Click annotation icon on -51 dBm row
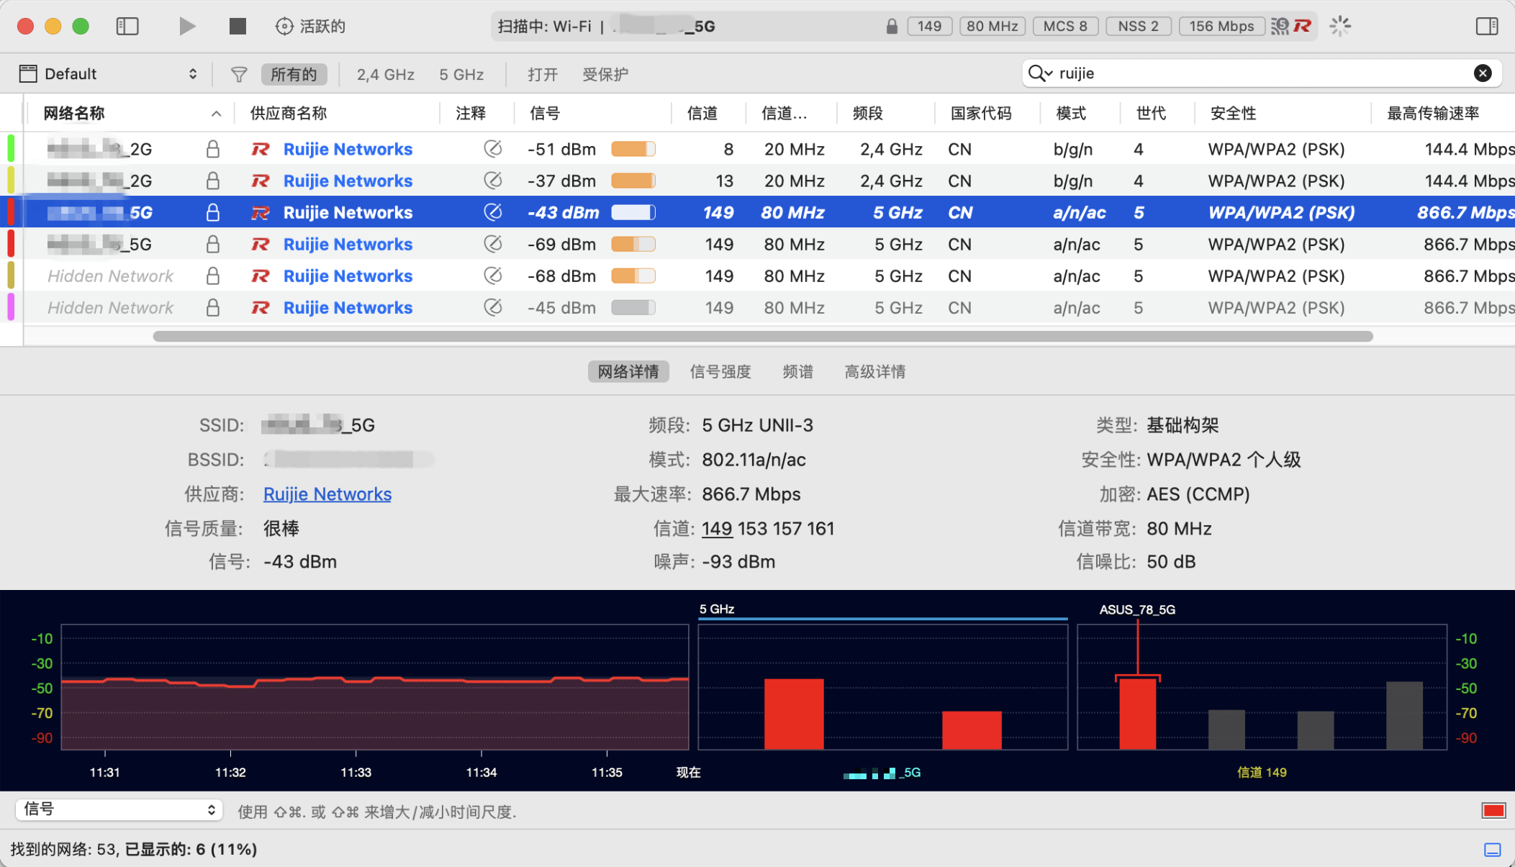 (492, 149)
